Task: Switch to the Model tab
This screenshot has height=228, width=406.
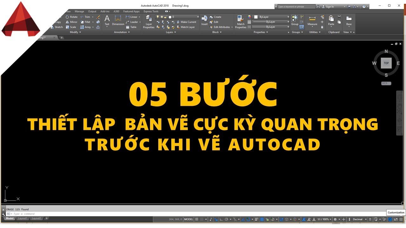Action: 10,218
